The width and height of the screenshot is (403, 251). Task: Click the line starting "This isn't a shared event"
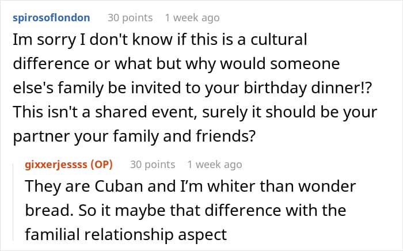197,108
